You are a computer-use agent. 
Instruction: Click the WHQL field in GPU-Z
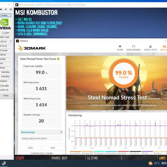(x=5, y=68)
